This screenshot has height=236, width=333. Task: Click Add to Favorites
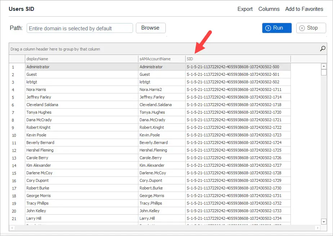(x=304, y=9)
